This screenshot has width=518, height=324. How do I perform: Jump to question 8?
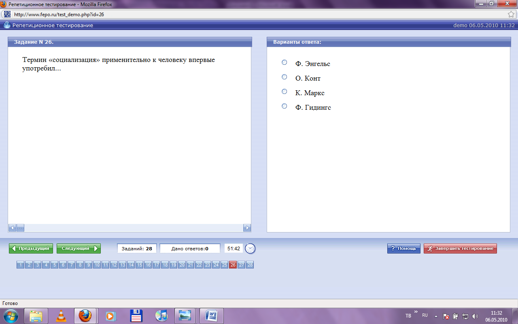click(80, 265)
